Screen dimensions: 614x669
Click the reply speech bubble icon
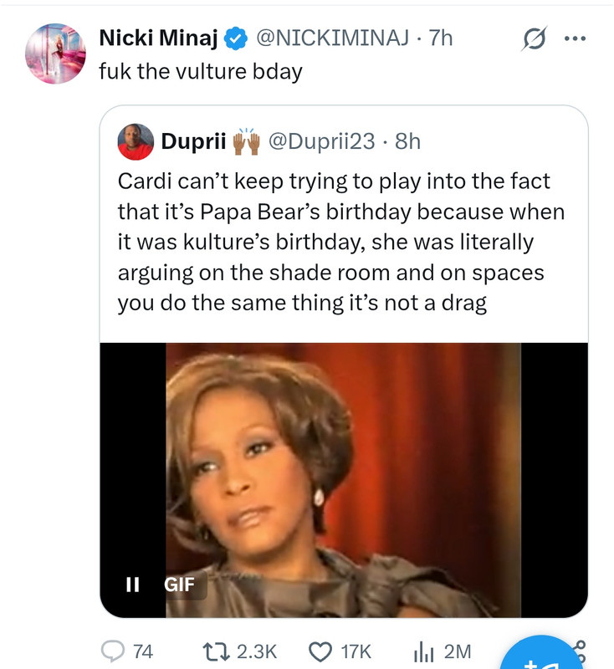pyautogui.click(x=112, y=651)
